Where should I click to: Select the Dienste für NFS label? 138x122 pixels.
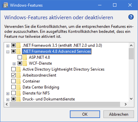[36, 93]
